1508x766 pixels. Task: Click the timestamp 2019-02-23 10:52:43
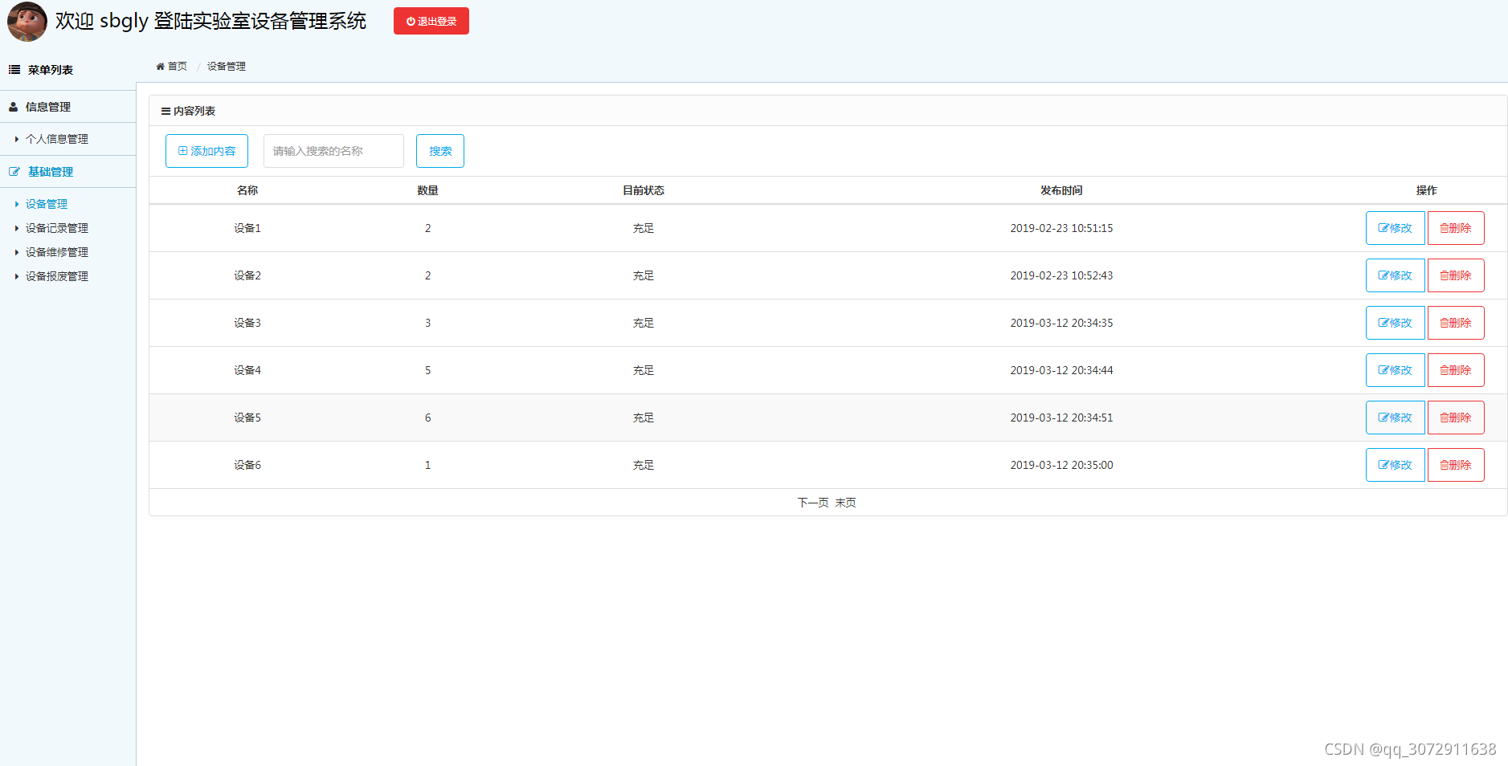coord(1061,275)
